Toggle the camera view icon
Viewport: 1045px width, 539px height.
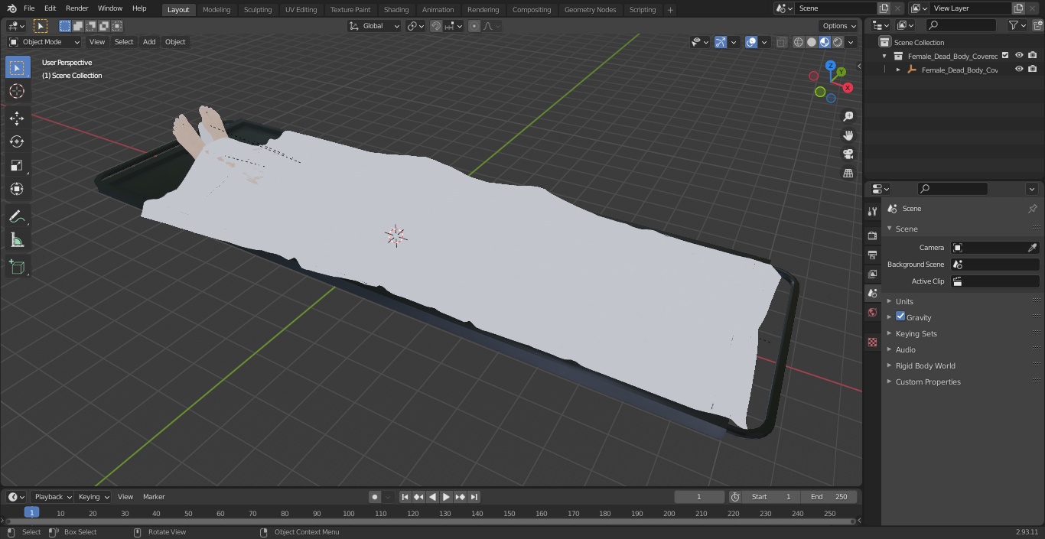[848, 154]
